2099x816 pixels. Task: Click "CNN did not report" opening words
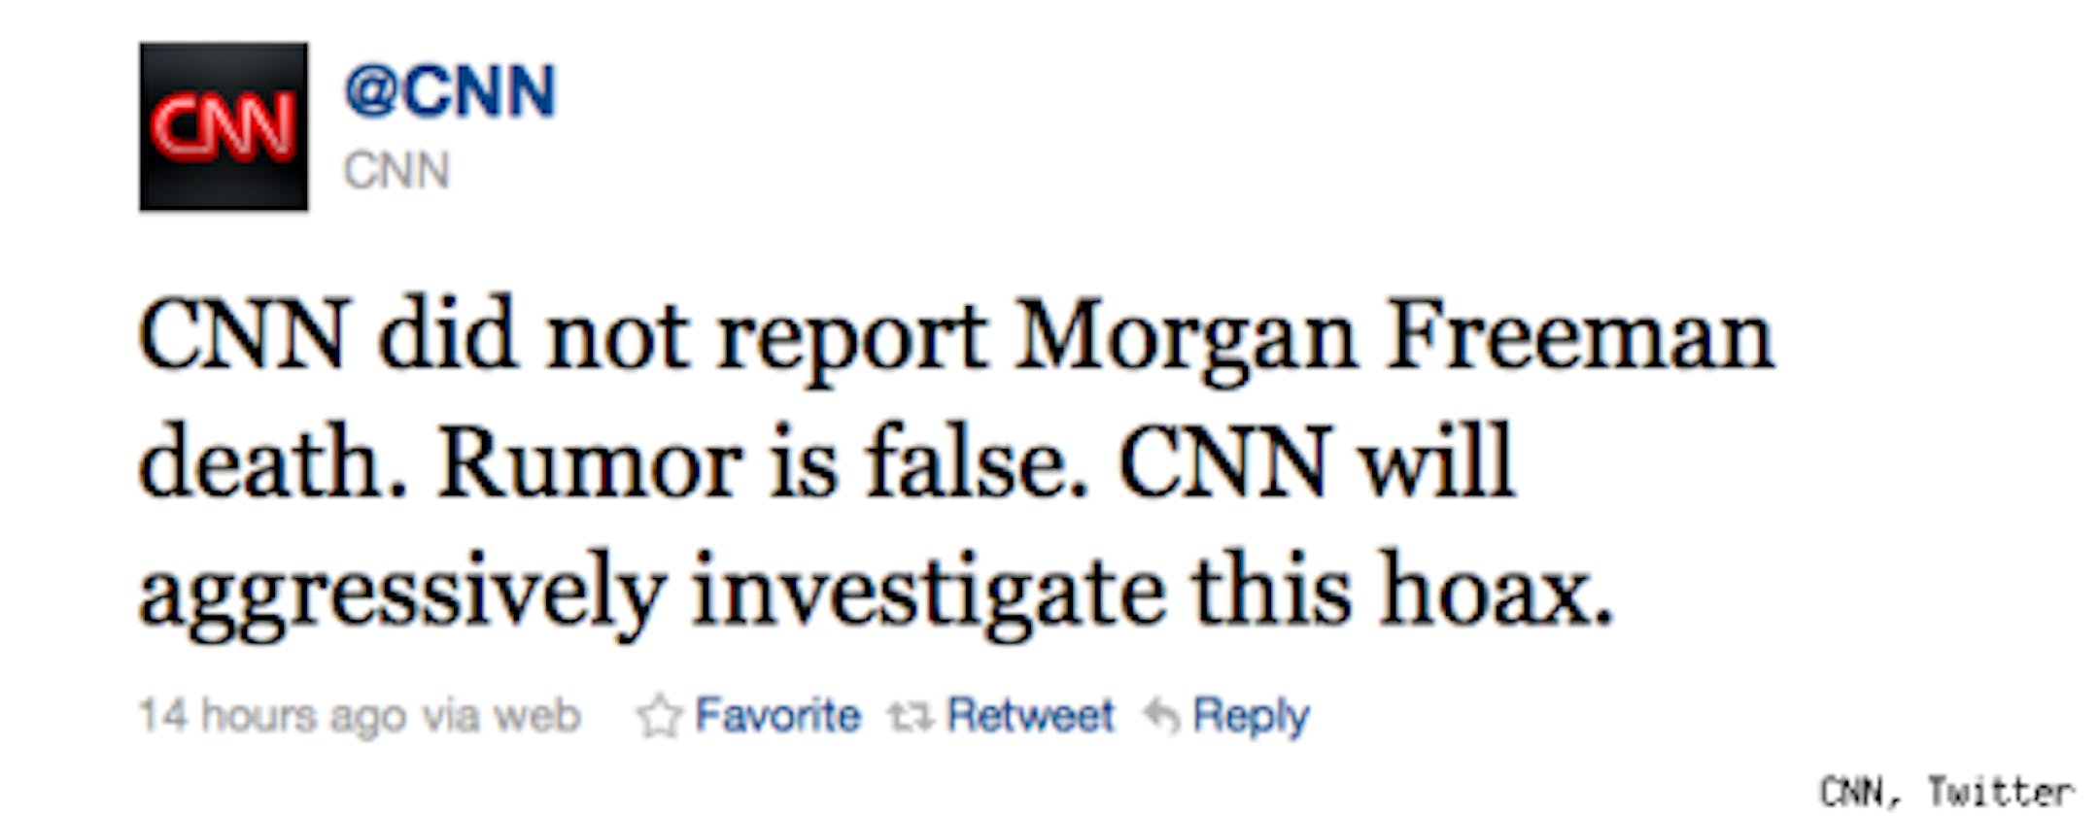(x=562, y=337)
